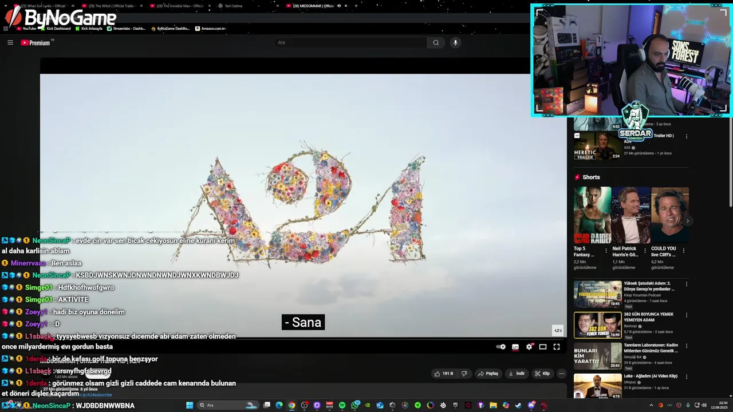
Task: Open options for 382 GÜN video
Action: pyautogui.click(x=686, y=315)
